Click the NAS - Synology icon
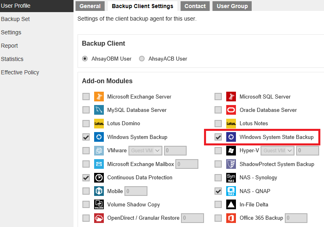The image size is (324, 227). coord(231,178)
